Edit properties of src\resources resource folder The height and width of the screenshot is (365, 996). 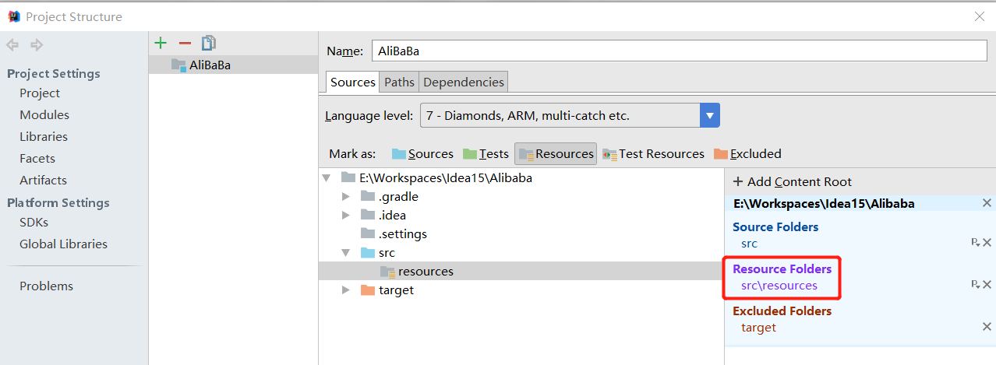(x=975, y=285)
